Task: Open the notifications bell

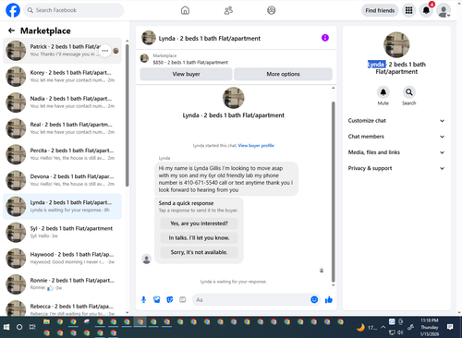Action: pyautogui.click(x=426, y=10)
